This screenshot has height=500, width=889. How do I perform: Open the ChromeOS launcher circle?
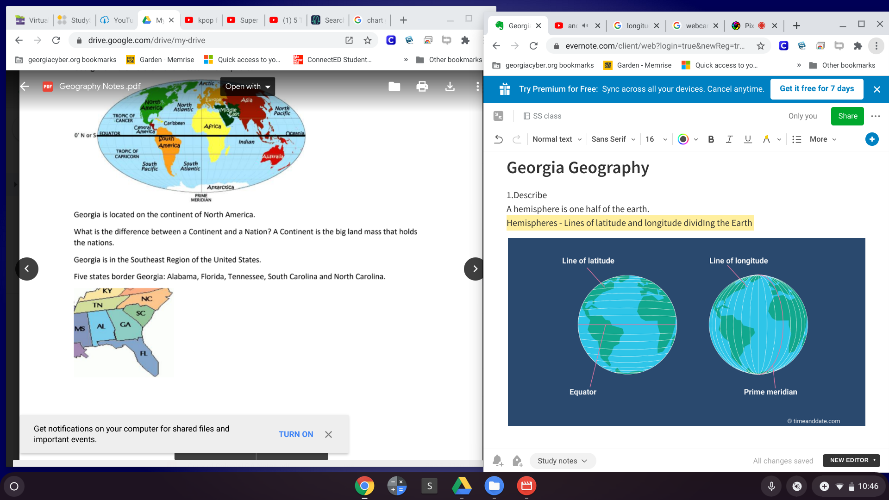tap(14, 486)
